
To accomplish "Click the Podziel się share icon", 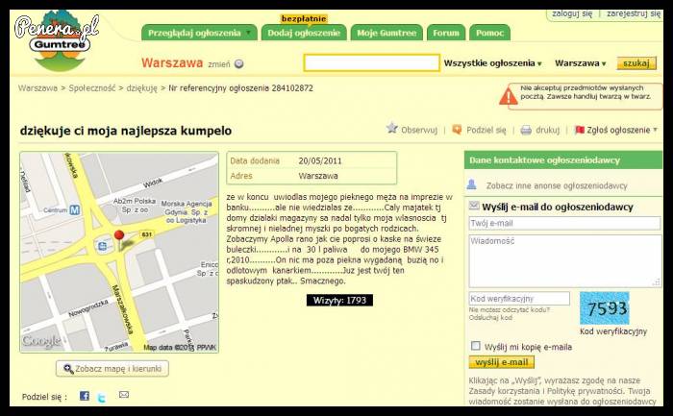I will coord(457,129).
